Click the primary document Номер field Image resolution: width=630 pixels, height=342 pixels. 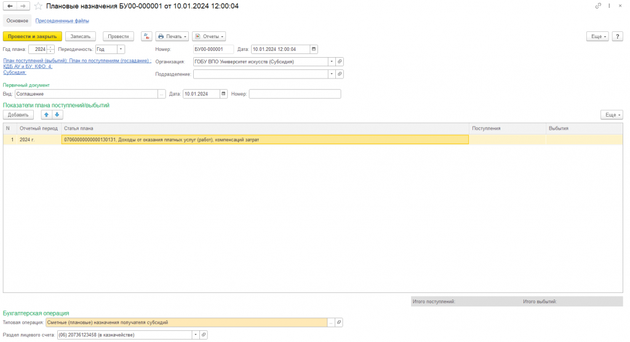click(295, 94)
